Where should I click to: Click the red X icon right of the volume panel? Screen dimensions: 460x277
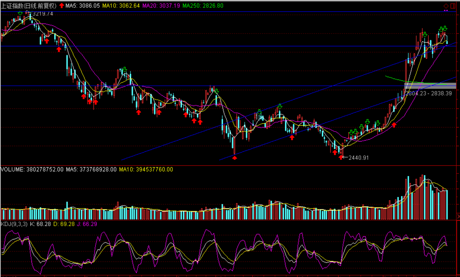[458, 216]
